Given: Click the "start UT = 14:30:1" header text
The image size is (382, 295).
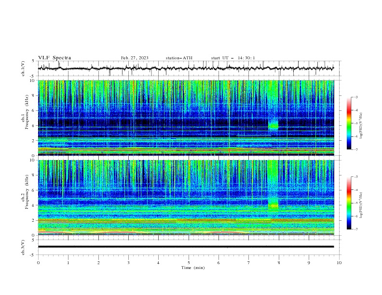Looking at the screenshot, I should coord(233,58).
